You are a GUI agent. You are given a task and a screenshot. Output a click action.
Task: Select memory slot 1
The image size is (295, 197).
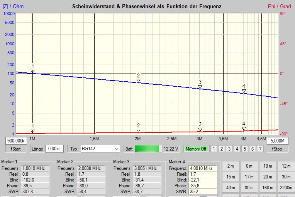214,149
